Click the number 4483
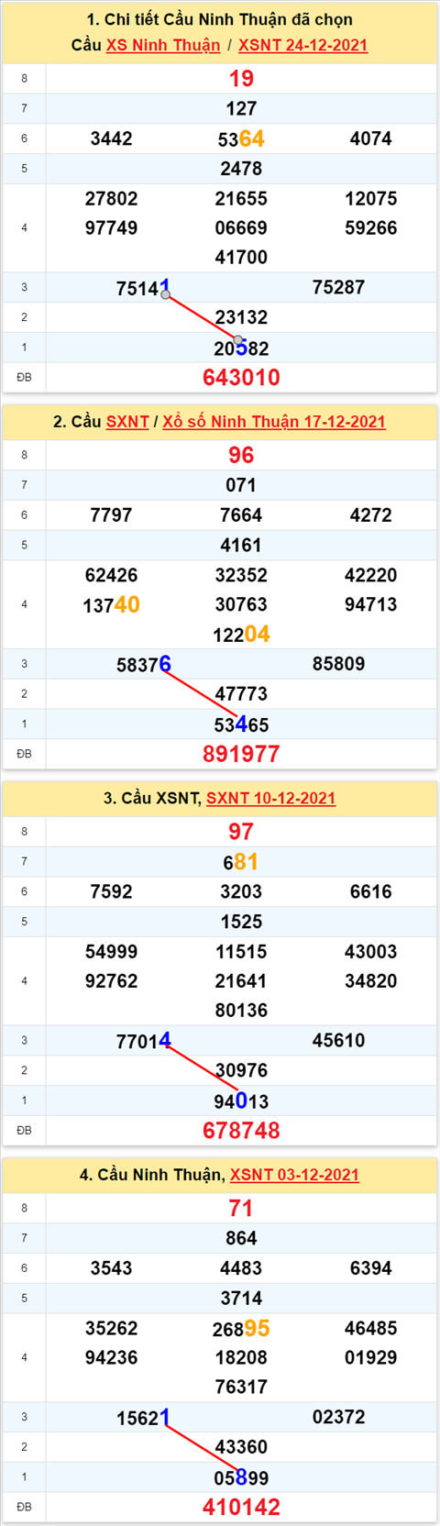 [241, 1269]
